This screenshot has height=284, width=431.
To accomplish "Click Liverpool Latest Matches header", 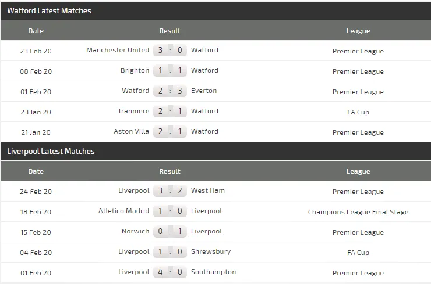I will tap(51, 151).
